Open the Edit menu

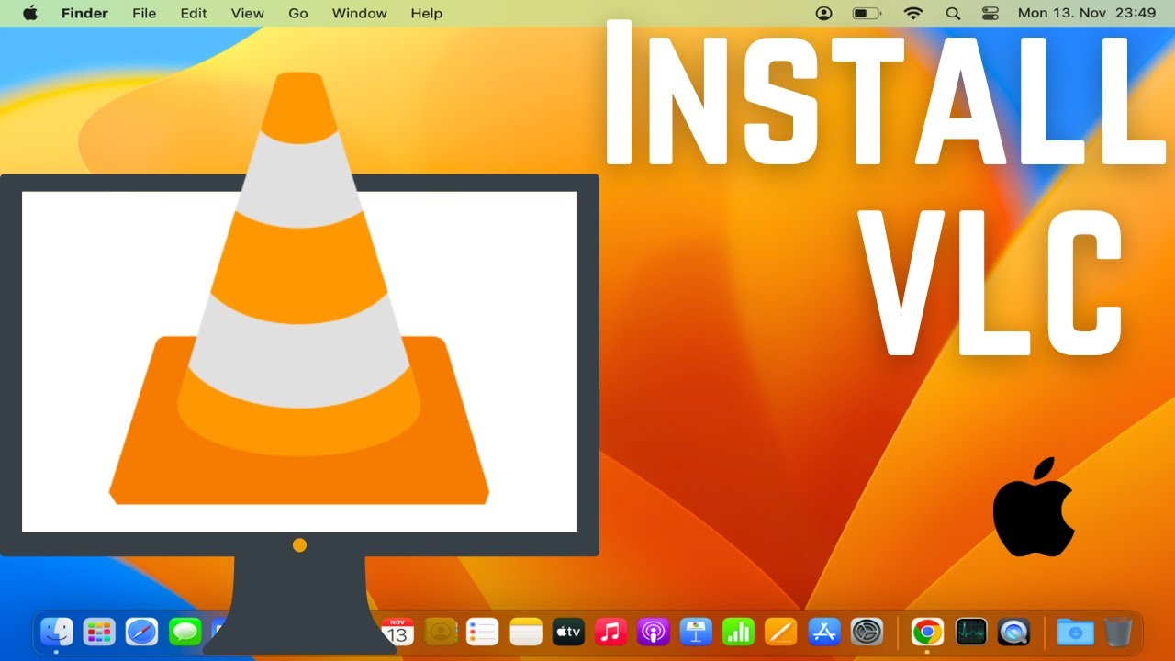[x=194, y=13]
